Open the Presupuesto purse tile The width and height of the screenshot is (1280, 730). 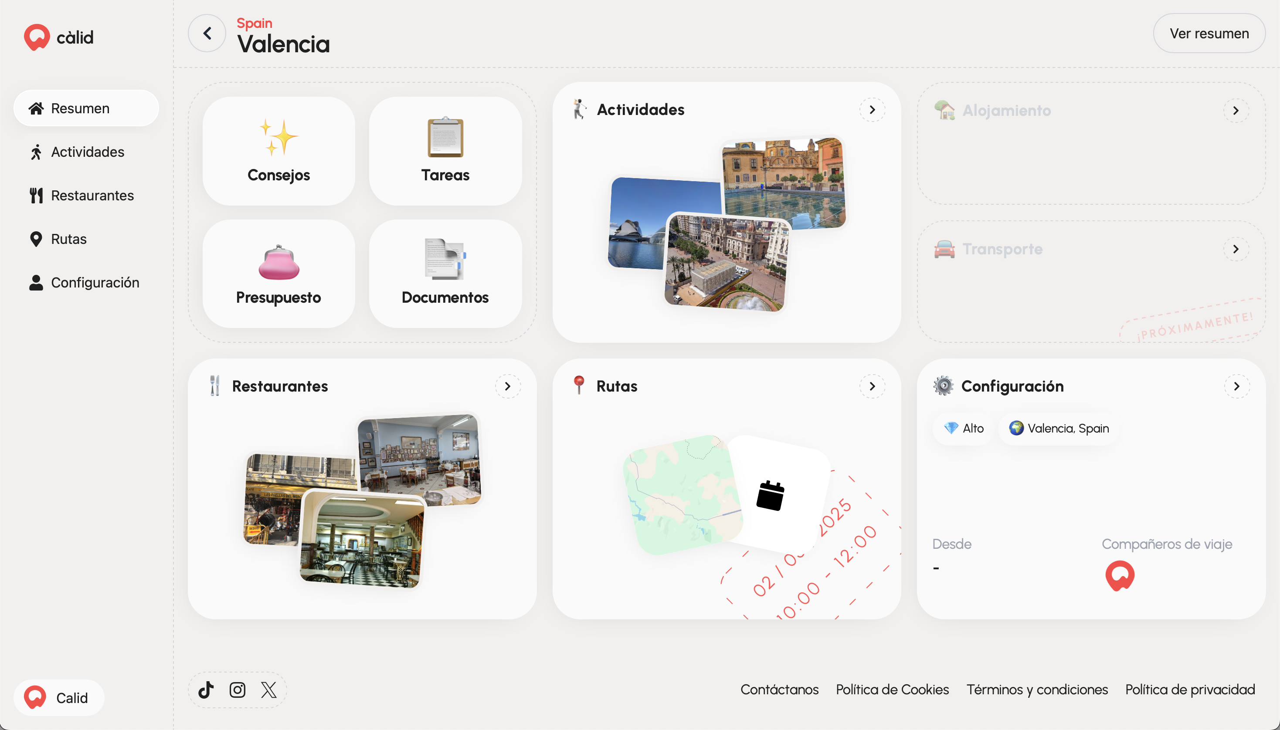[x=278, y=274]
